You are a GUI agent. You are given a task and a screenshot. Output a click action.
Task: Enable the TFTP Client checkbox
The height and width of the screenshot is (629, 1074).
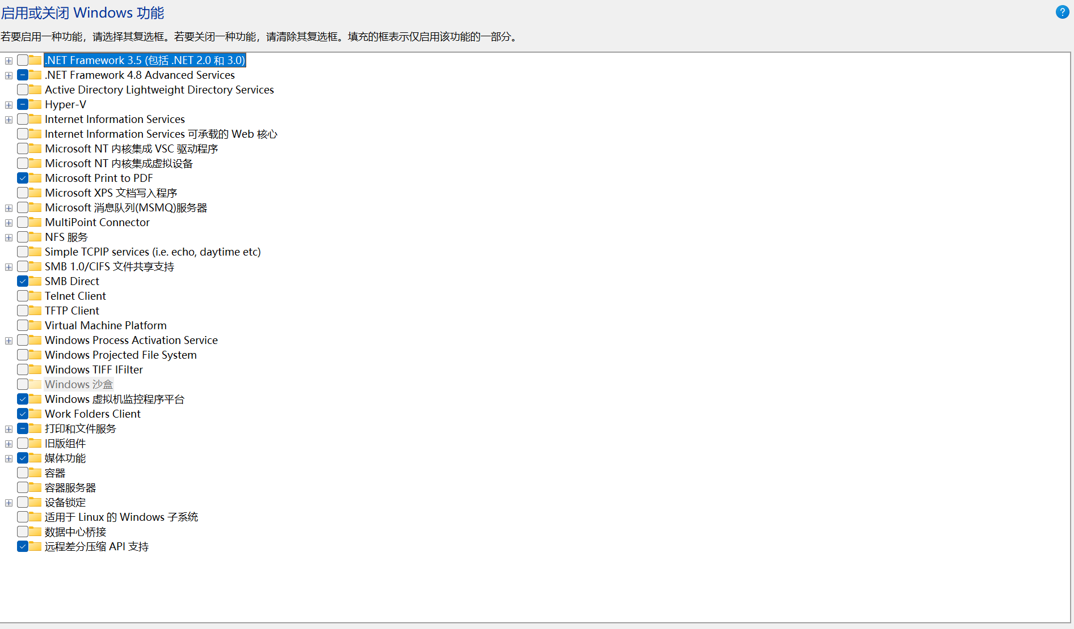23,311
